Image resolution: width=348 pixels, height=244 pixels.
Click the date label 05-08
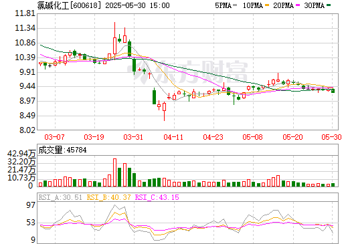coord(253,137)
